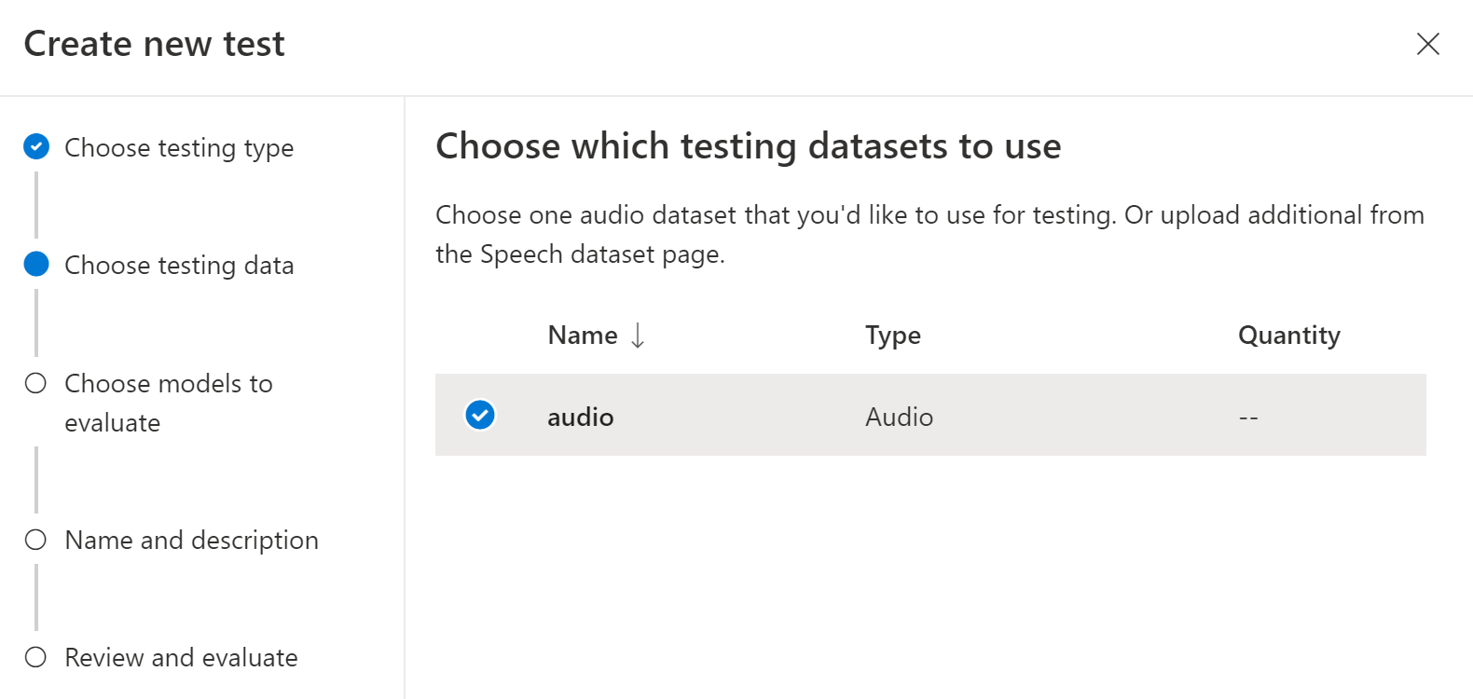Toggle the sort arrow next to Name
The height and width of the screenshot is (699, 1473).
pyautogui.click(x=638, y=336)
